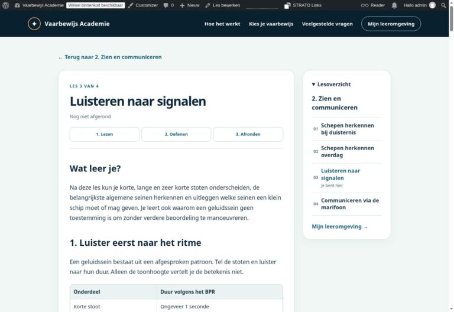This screenshot has width=454, height=312.
Task: Click the 'Hallo admin' account text
Action: (x=415, y=5)
